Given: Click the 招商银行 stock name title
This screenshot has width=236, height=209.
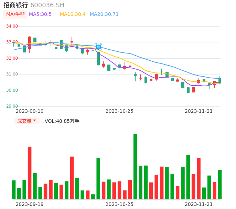Looking at the screenshot, I should pyautogui.click(x=16, y=5).
